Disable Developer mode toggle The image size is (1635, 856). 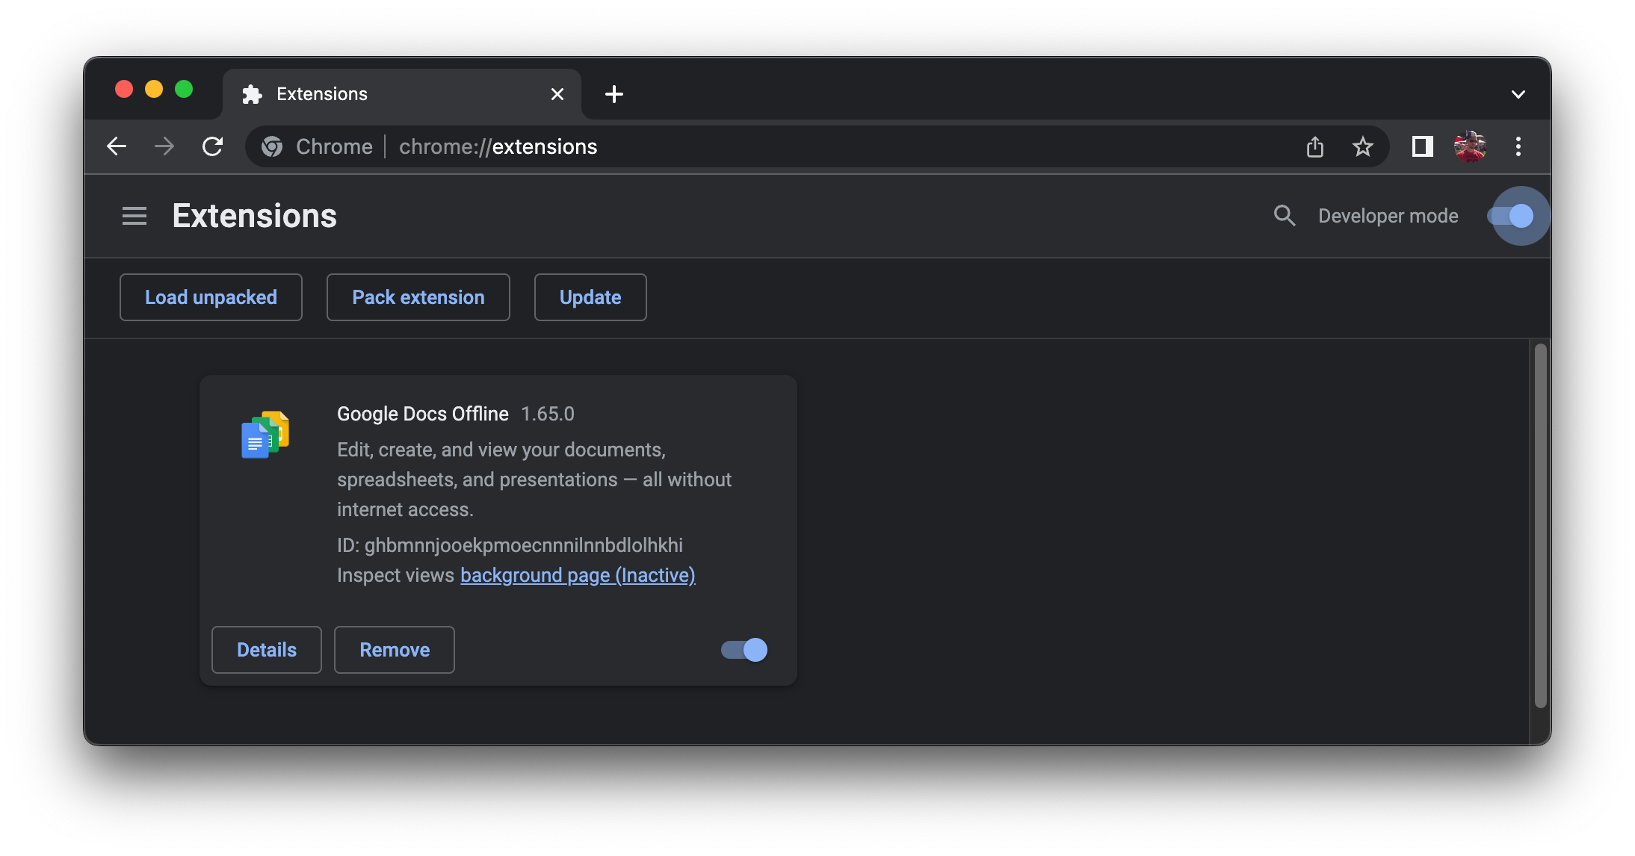pyautogui.click(x=1511, y=216)
